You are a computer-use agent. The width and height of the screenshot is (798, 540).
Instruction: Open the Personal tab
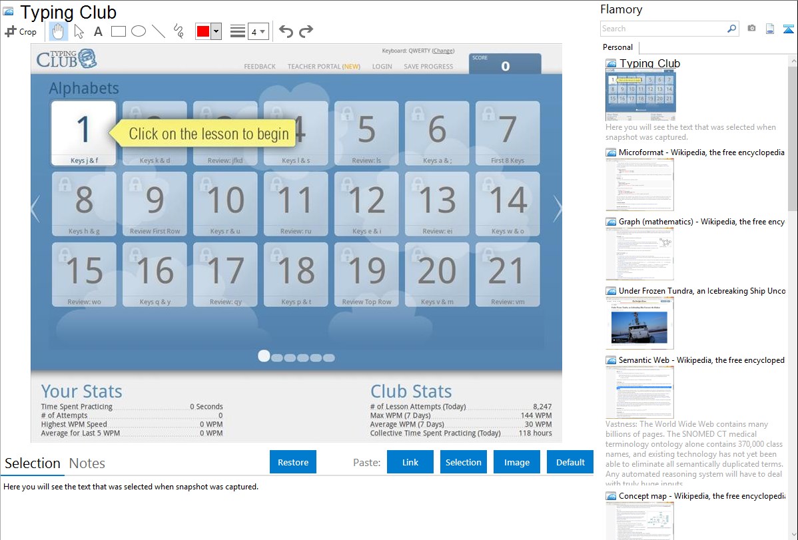point(618,47)
